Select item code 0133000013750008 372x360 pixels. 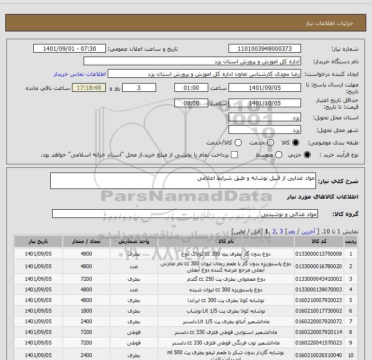[x=319, y=254]
